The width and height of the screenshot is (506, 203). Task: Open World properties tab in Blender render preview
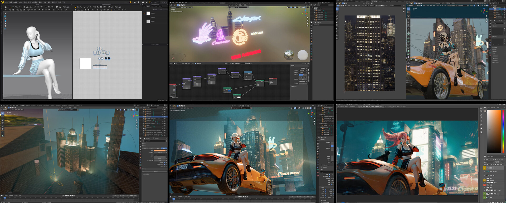(318, 154)
